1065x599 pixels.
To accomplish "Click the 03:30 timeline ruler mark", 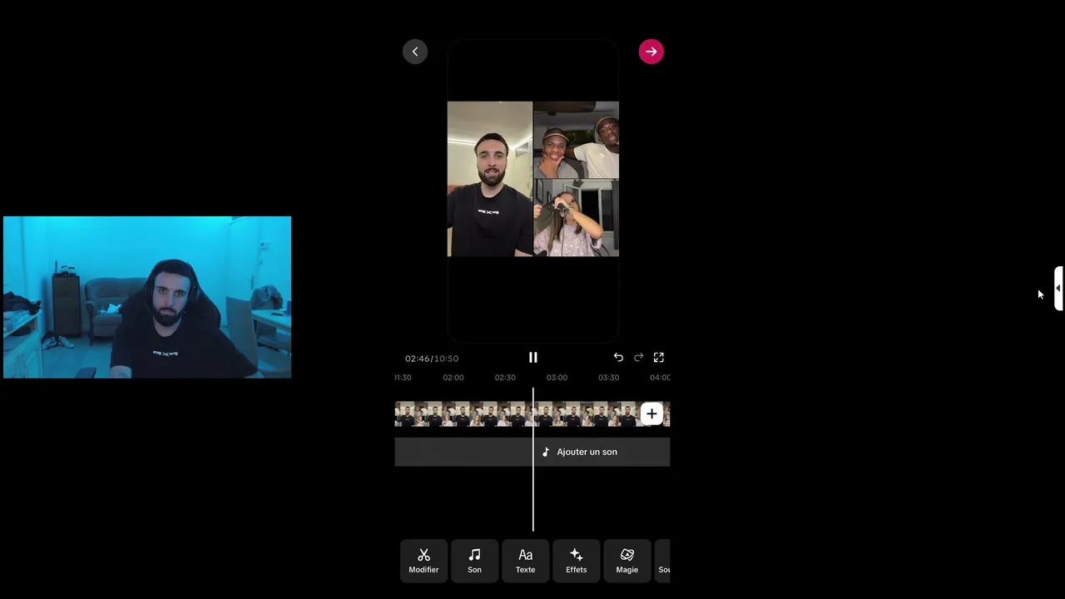I will [608, 378].
